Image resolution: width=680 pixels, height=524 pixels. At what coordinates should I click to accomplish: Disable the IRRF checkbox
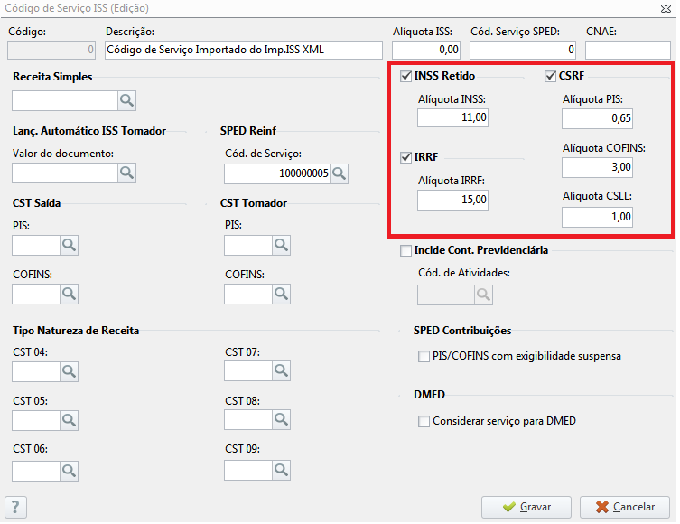(405, 157)
